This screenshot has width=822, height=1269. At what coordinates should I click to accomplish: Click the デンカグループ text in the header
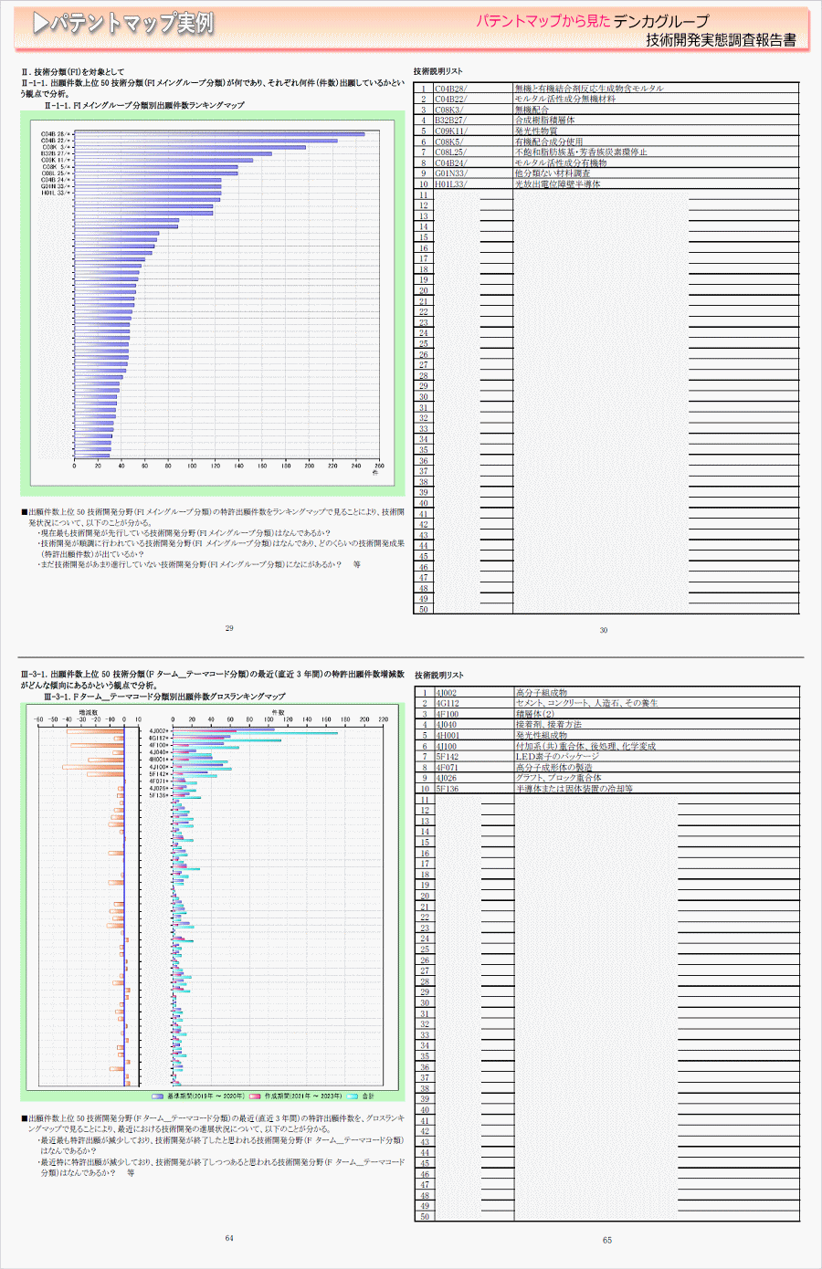coord(661,21)
